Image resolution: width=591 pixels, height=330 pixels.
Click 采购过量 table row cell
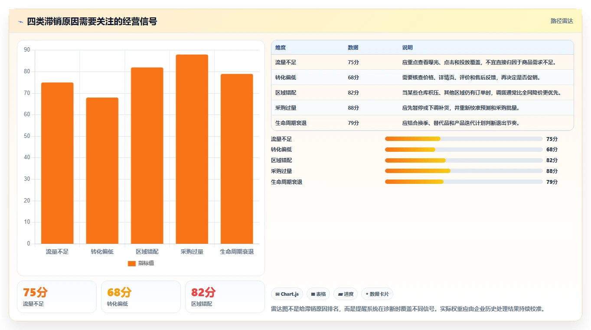point(286,108)
